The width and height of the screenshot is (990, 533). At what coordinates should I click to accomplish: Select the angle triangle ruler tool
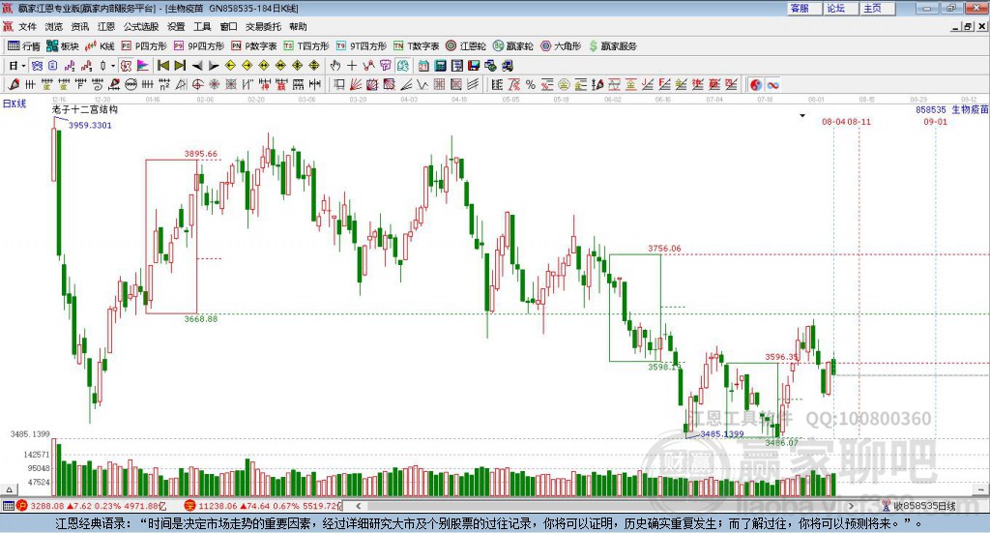pyautogui.click(x=181, y=84)
